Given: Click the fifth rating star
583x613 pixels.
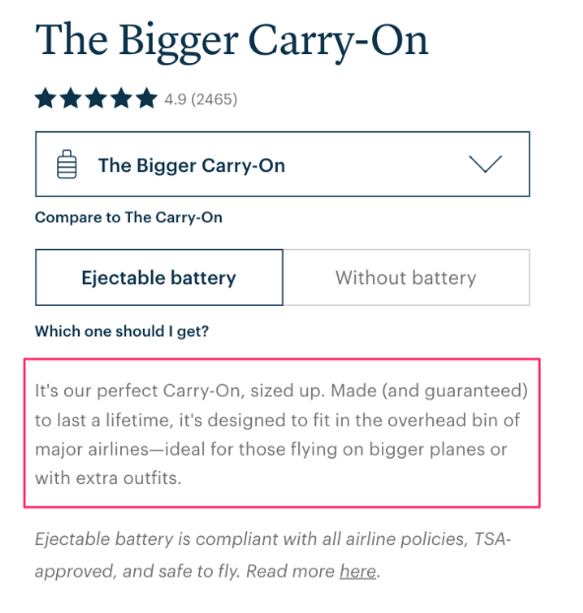Looking at the screenshot, I should click(x=147, y=97).
